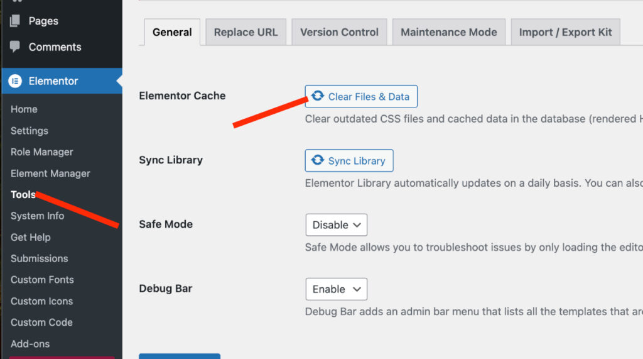Open Custom Fonts page
643x359 pixels.
[42, 280]
